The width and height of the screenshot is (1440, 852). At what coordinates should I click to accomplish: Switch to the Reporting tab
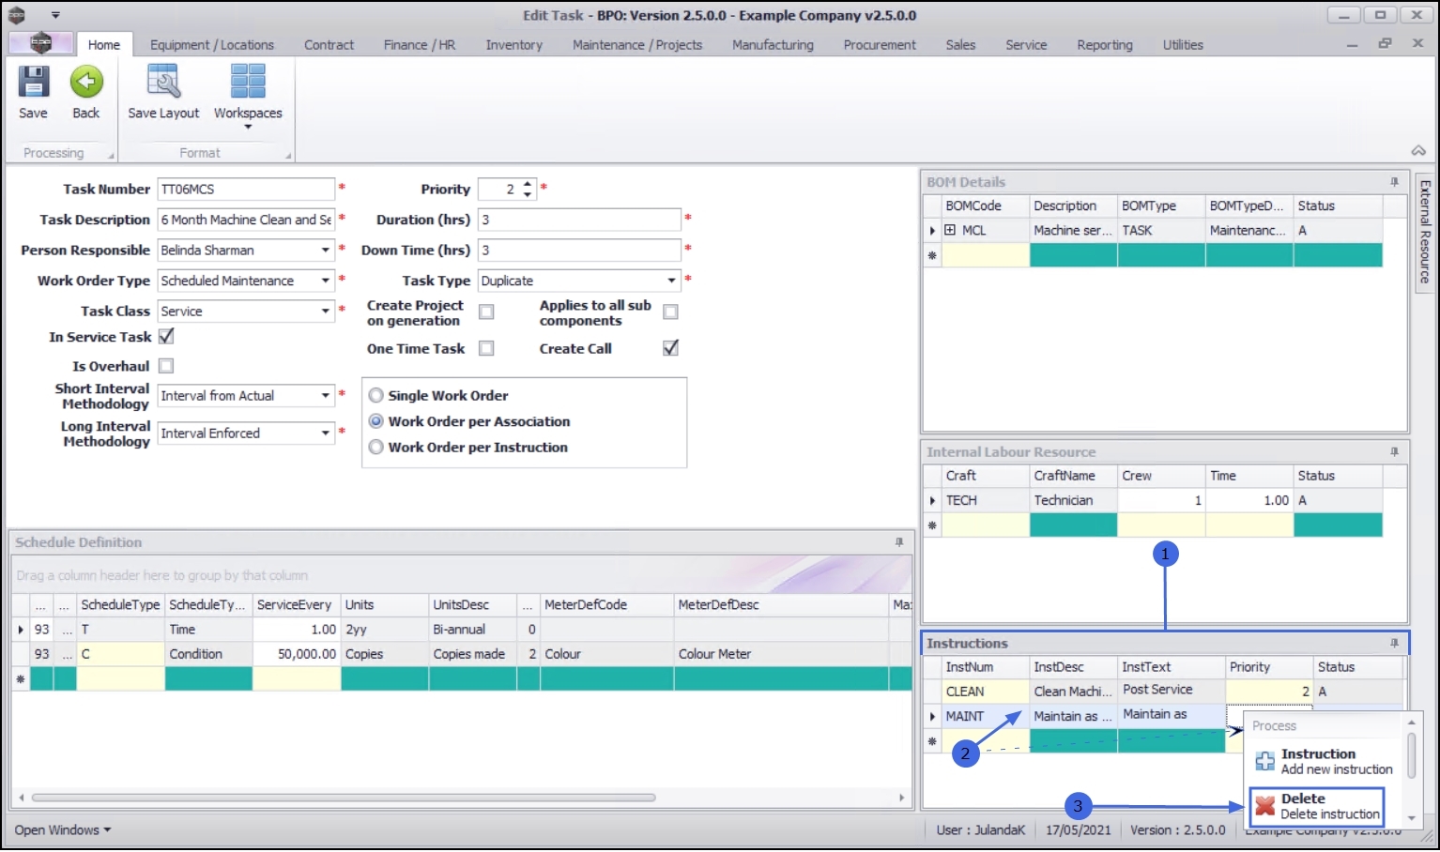tap(1105, 45)
